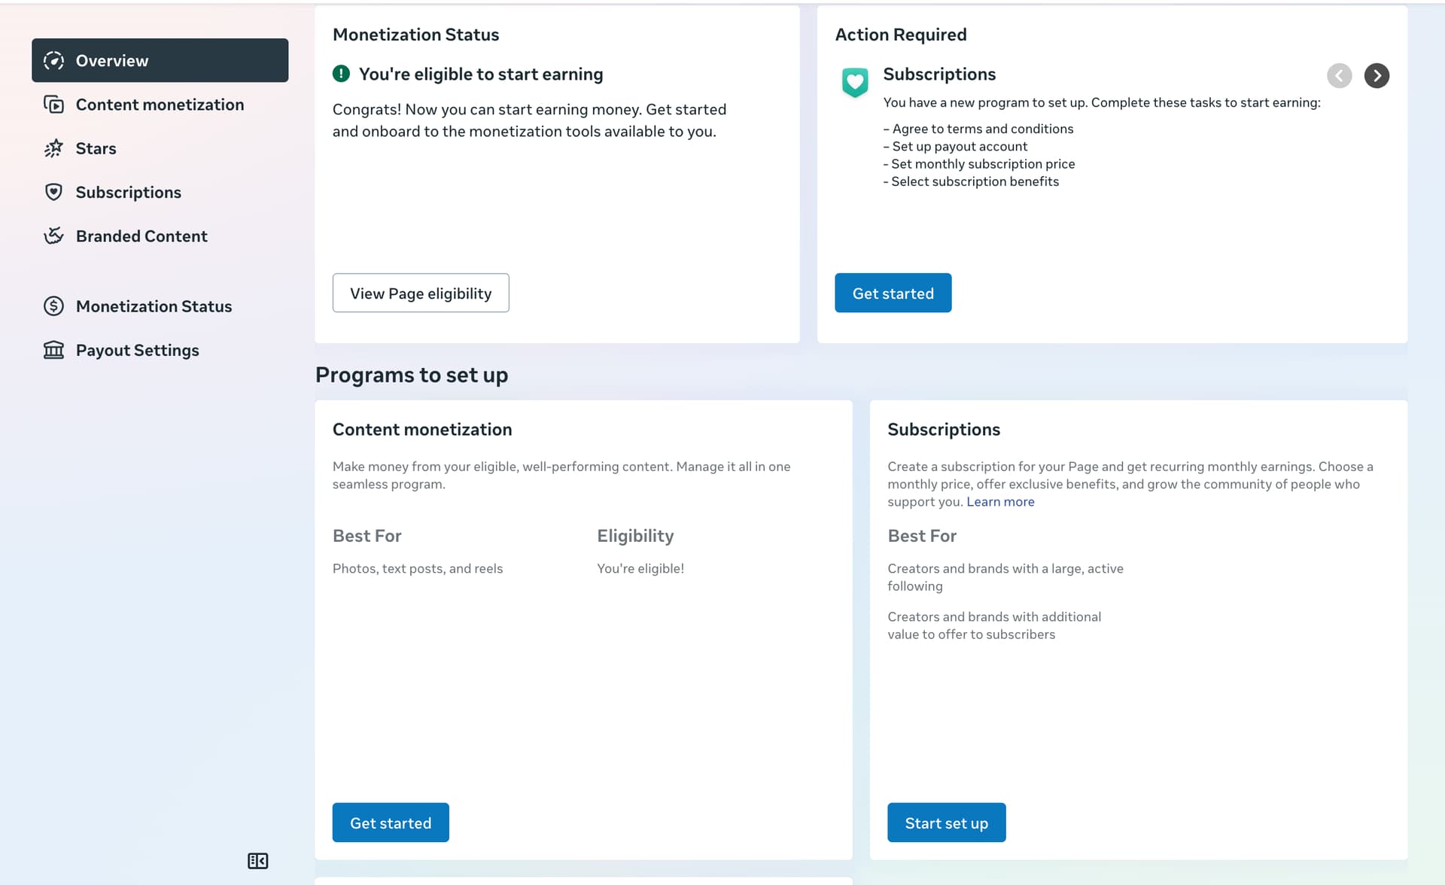
Task: Click the Overview gauge icon in sidebar
Action: (53, 60)
